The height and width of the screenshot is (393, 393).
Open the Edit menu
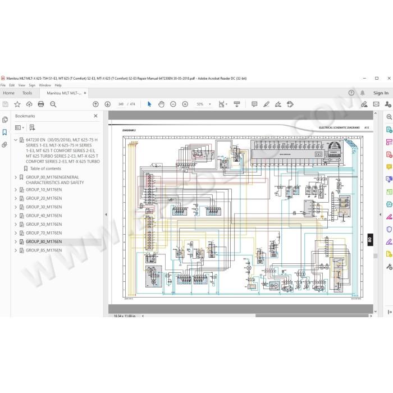click(12, 85)
